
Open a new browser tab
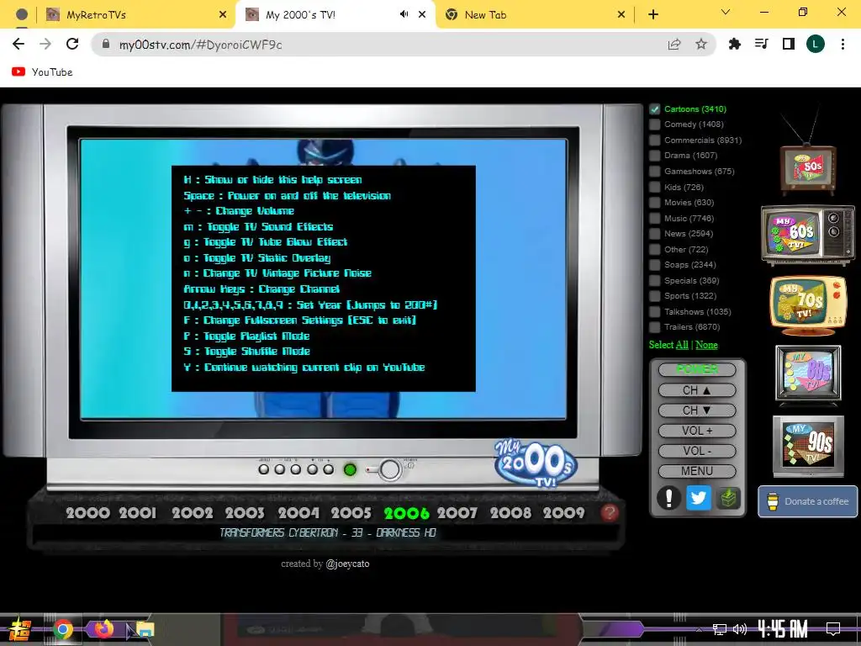[x=652, y=15]
